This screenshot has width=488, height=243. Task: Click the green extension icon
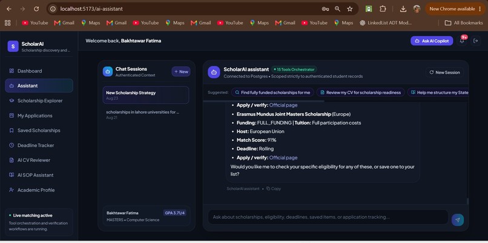[x=369, y=9]
